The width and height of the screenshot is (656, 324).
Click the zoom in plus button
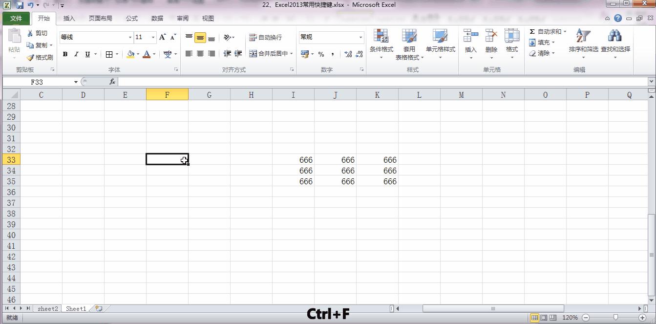642,318
